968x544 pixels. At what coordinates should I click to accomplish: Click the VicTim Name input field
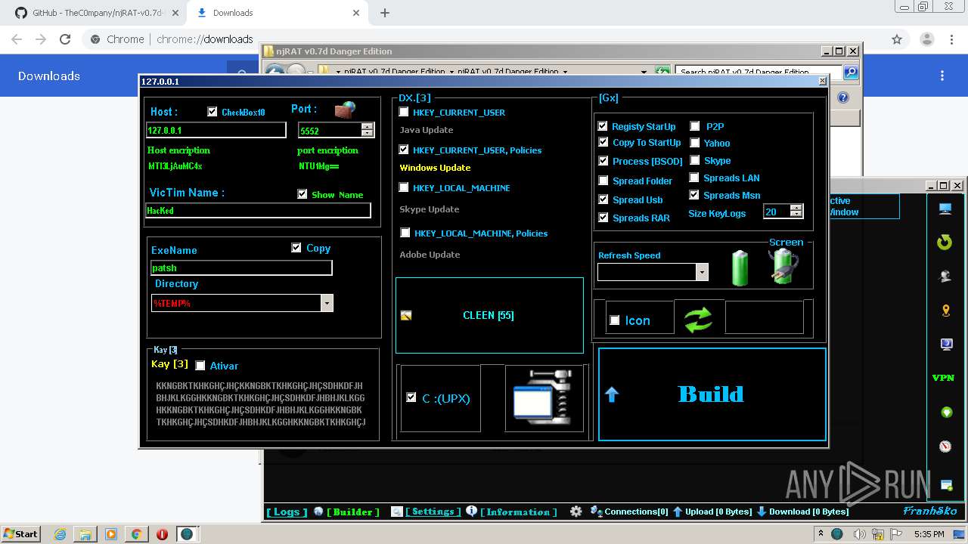click(258, 210)
